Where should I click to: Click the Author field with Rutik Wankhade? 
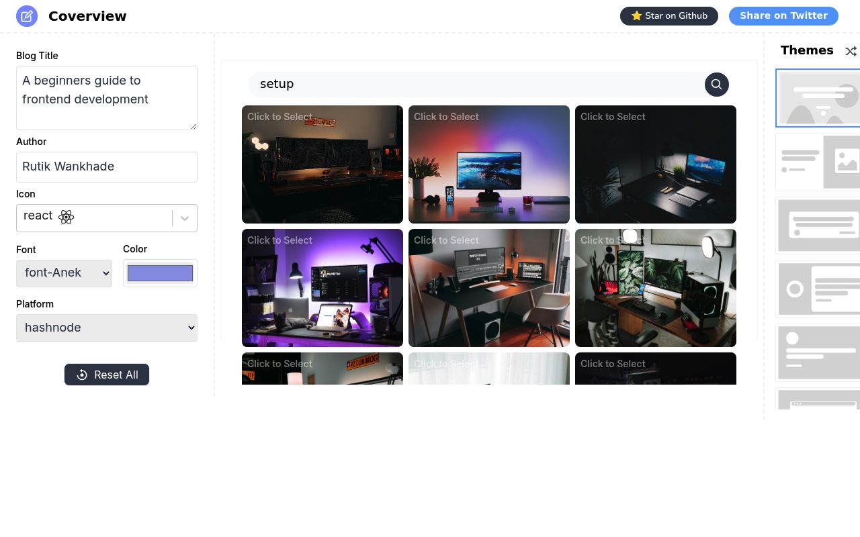[x=107, y=166]
